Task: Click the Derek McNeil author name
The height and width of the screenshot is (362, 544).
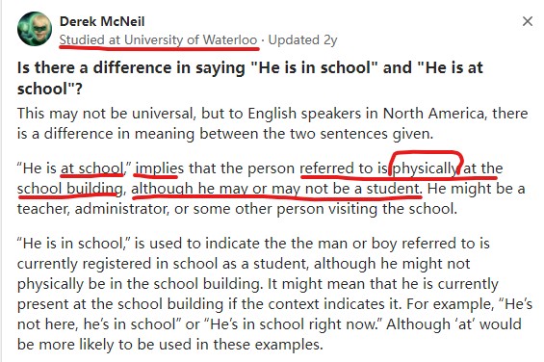Action: click(x=102, y=21)
